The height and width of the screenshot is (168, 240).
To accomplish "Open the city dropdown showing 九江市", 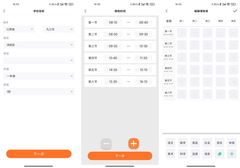I will pos(59,29).
